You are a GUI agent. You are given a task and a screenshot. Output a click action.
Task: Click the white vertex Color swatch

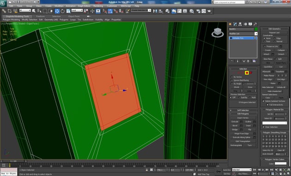tap(280, 164)
